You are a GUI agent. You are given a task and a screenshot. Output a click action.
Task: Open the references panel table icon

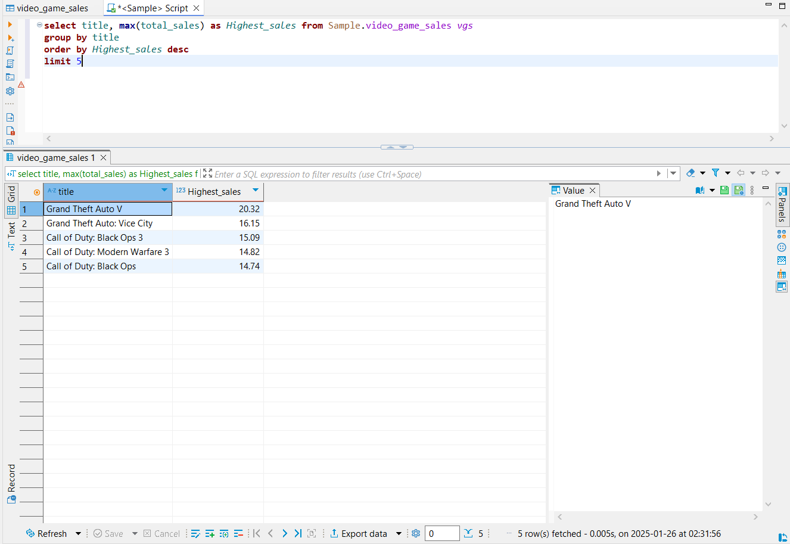tap(782, 273)
